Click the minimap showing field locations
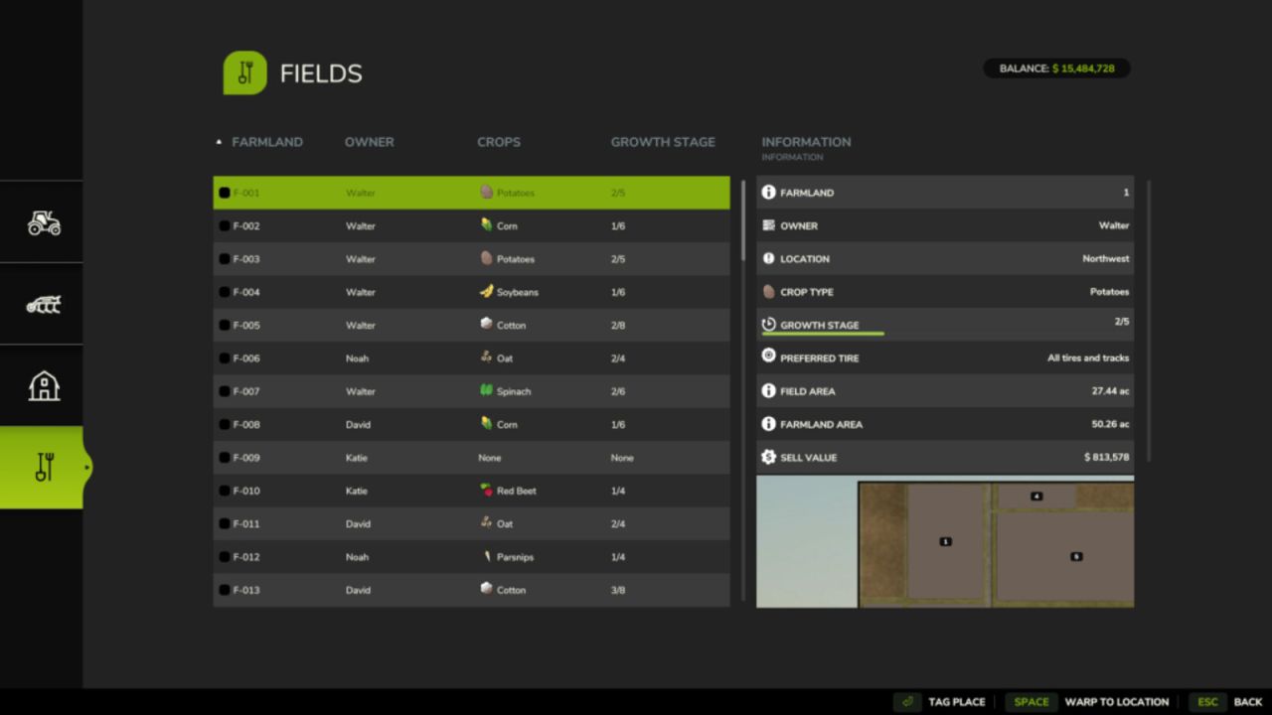The width and height of the screenshot is (1272, 715). (x=945, y=542)
